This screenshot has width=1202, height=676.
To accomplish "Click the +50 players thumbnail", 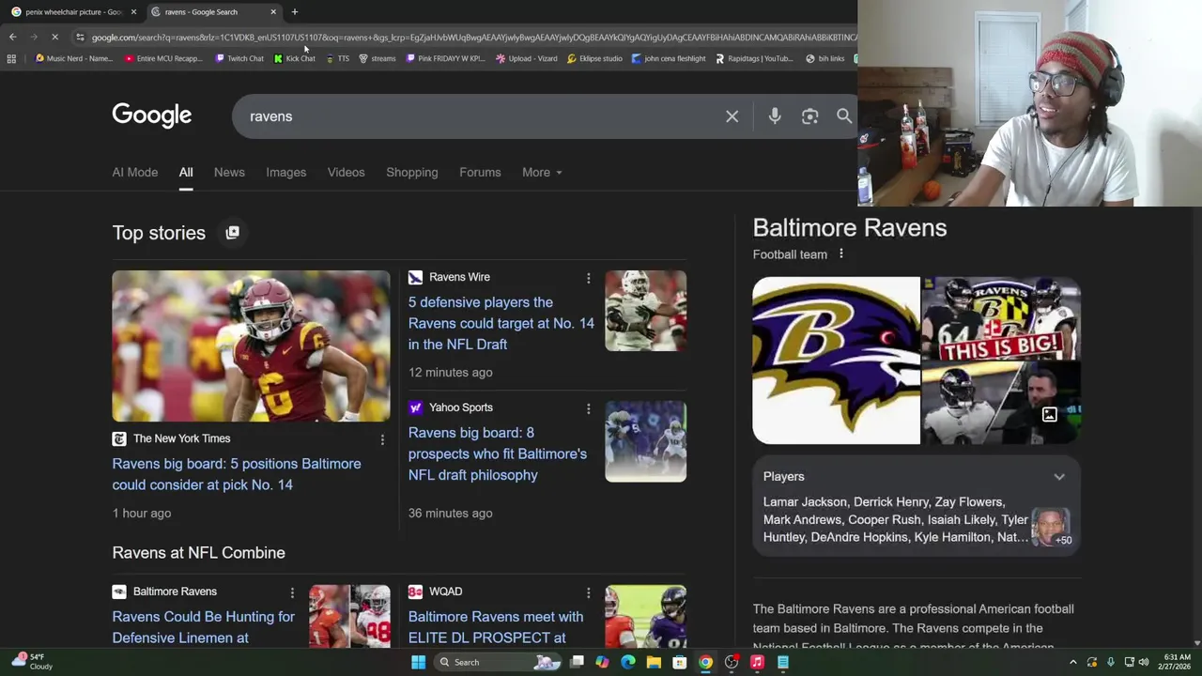I will click(1052, 528).
